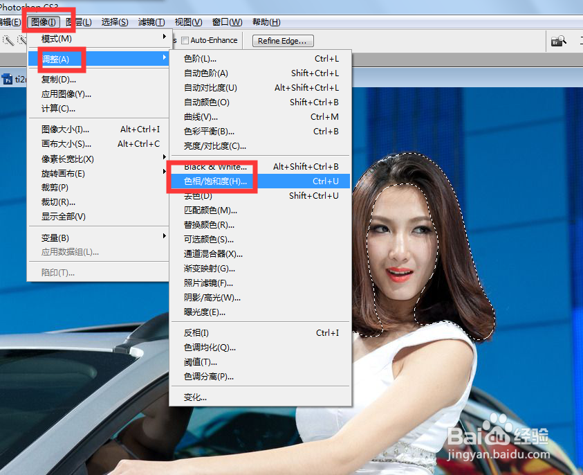Open 通道混合器(X)... adjustment
Screen dimensions: 583x475
(x=260, y=253)
